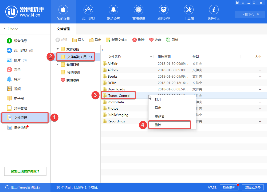267x192 pixels.
Task: Collapse the 文件系统 tree node
Action: (x=58, y=49)
